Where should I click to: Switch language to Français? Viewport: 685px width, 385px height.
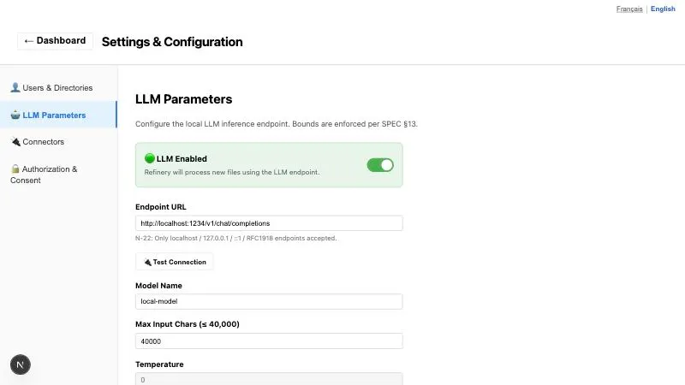pos(629,9)
